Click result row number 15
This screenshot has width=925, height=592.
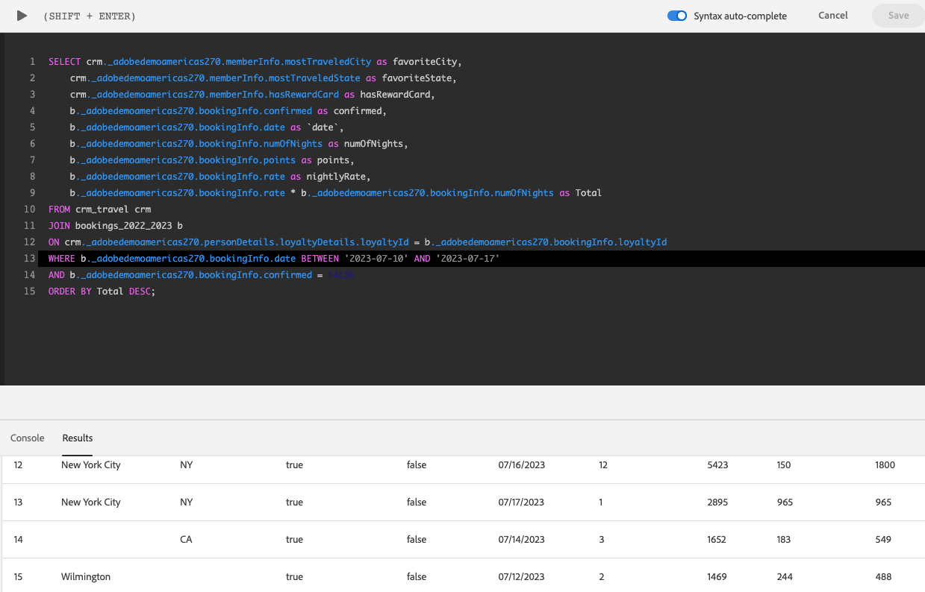(x=19, y=576)
